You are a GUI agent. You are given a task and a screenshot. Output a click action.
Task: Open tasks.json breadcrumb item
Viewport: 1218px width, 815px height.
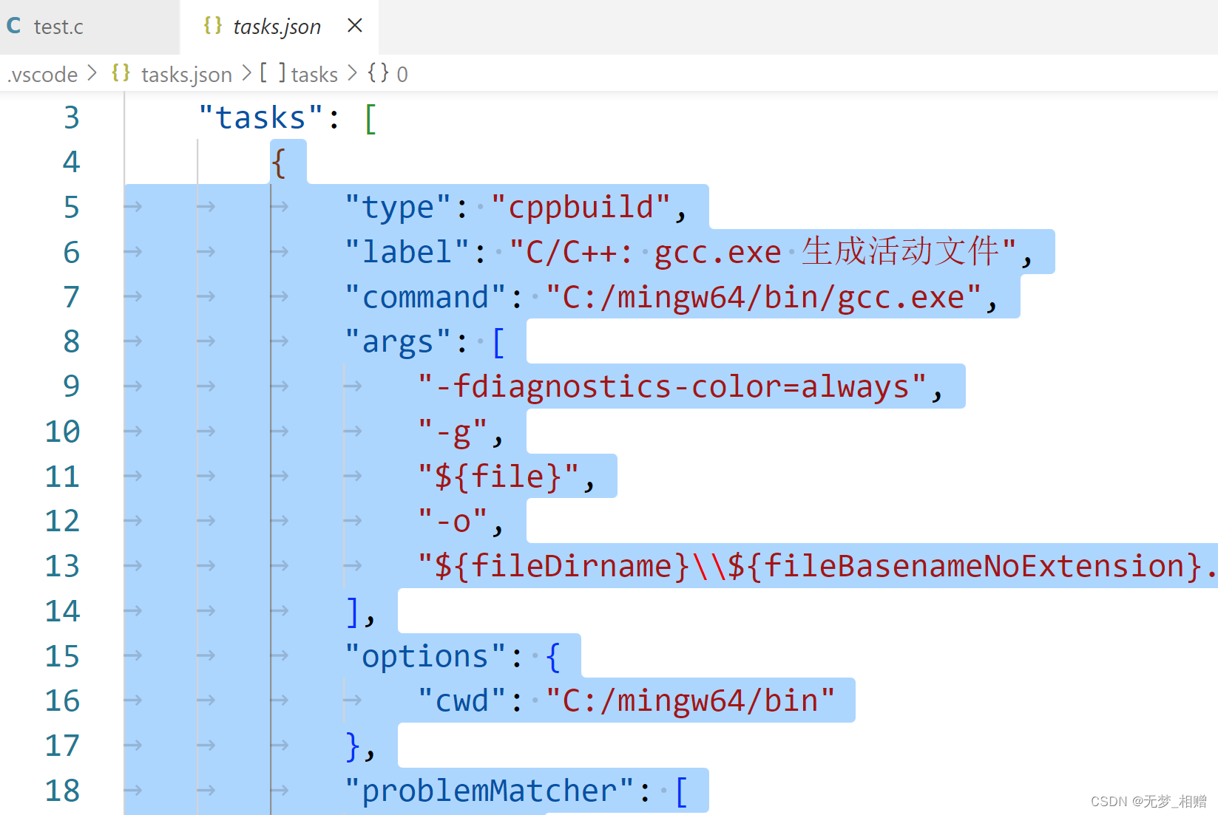tap(186, 75)
